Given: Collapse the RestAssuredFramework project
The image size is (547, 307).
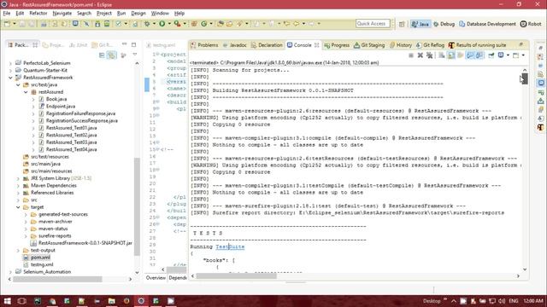Looking at the screenshot, I should [x=10, y=78].
